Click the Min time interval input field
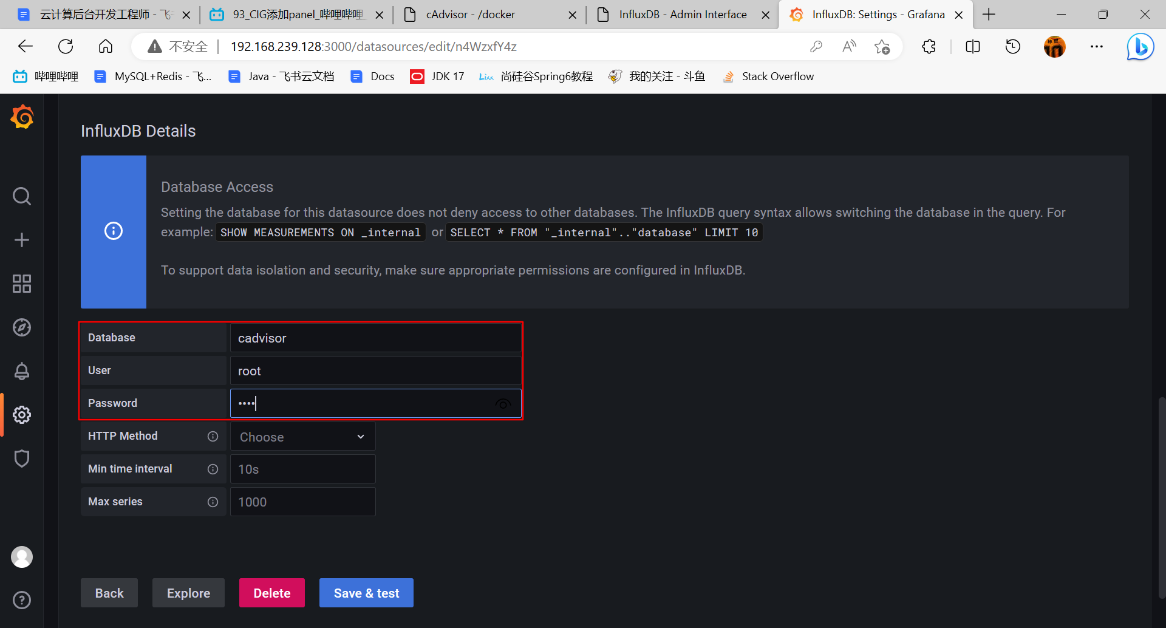The width and height of the screenshot is (1166, 628). pyautogui.click(x=302, y=469)
